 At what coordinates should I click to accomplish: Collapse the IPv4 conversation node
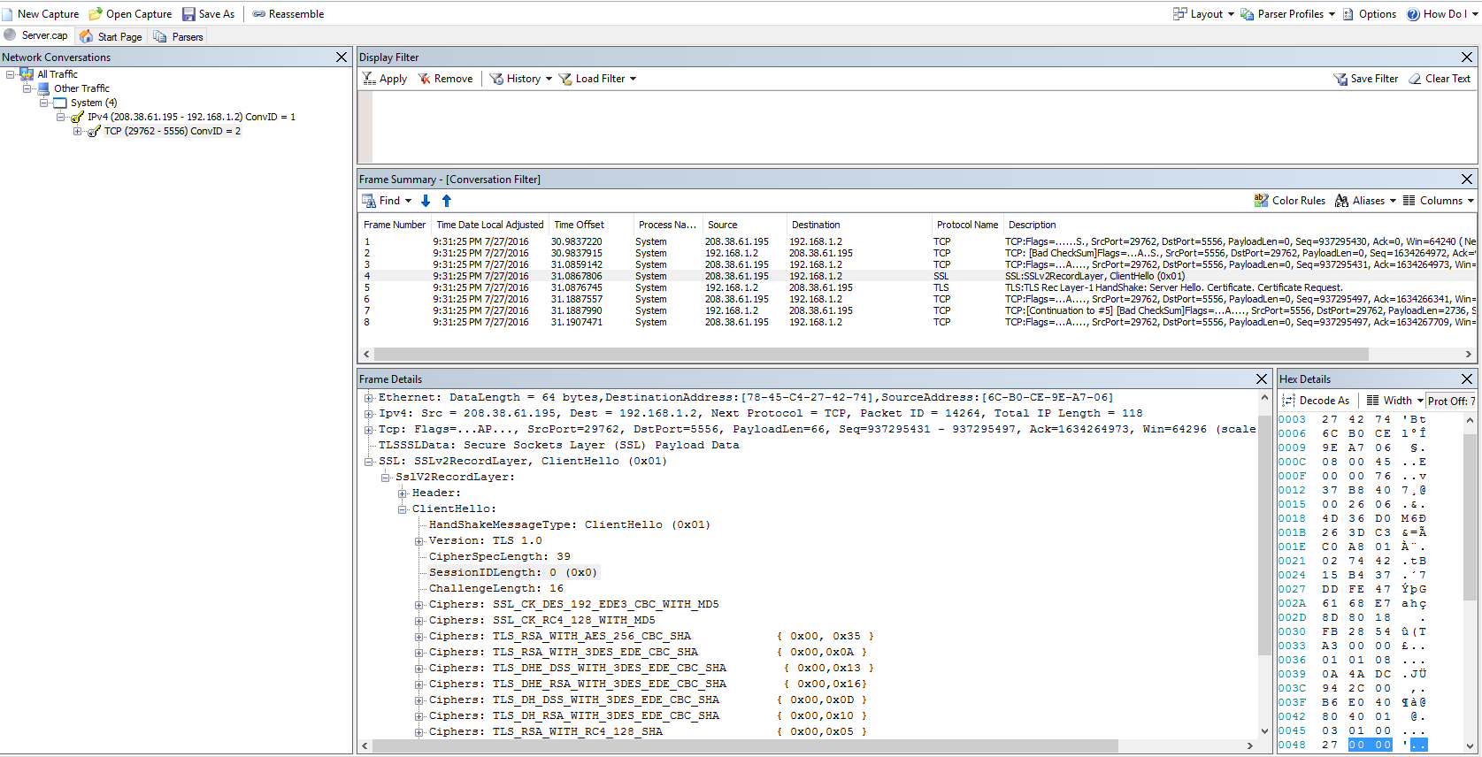click(61, 117)
